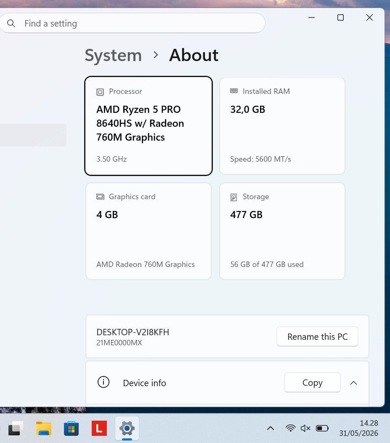Select the Processor info card

tap(149, 126)
